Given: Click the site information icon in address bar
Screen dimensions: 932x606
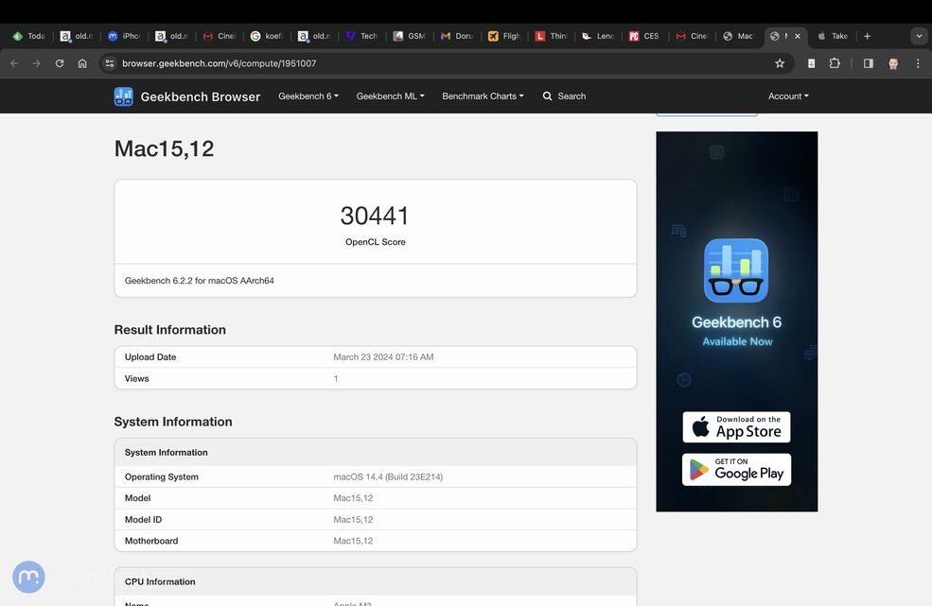Looking at the screenshot, I should [x=110, y=63].
